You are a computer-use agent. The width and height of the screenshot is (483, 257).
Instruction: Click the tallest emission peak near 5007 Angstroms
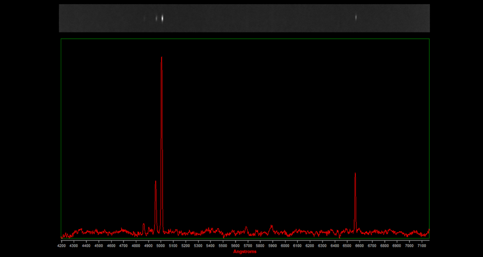click(x=162, y=58)
